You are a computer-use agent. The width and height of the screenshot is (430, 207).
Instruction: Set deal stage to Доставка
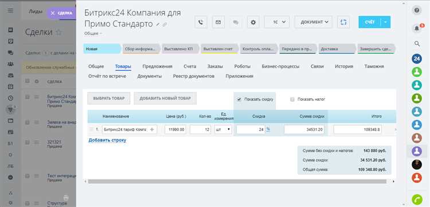(x=337, y=49)
